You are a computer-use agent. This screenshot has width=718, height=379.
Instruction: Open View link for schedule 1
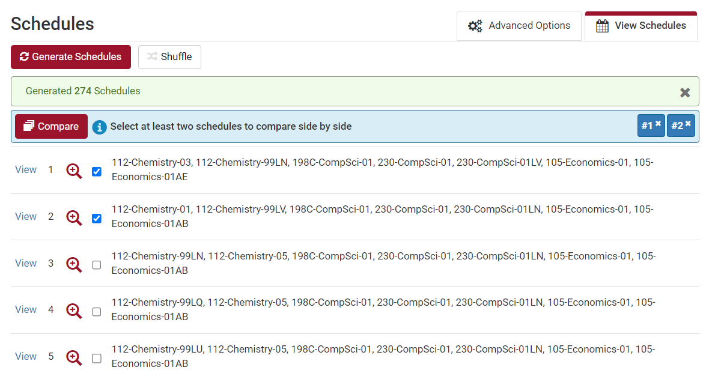click(x=26, y=170)
